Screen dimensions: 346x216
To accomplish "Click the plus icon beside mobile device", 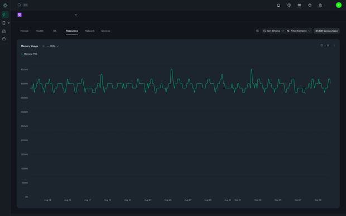I will 8,23.
